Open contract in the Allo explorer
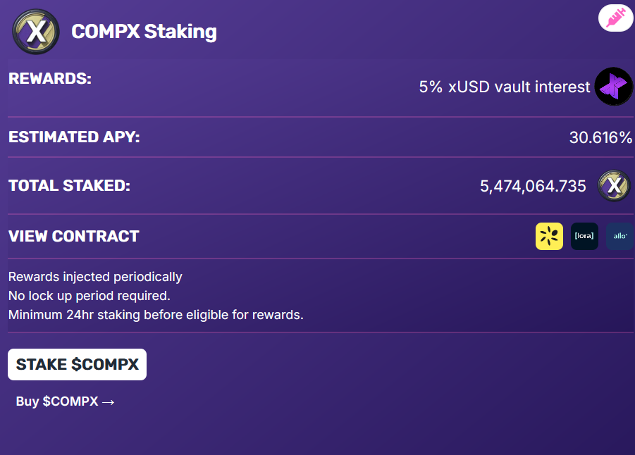Screen dimensions: 635x455 click(x=619, y=236)
